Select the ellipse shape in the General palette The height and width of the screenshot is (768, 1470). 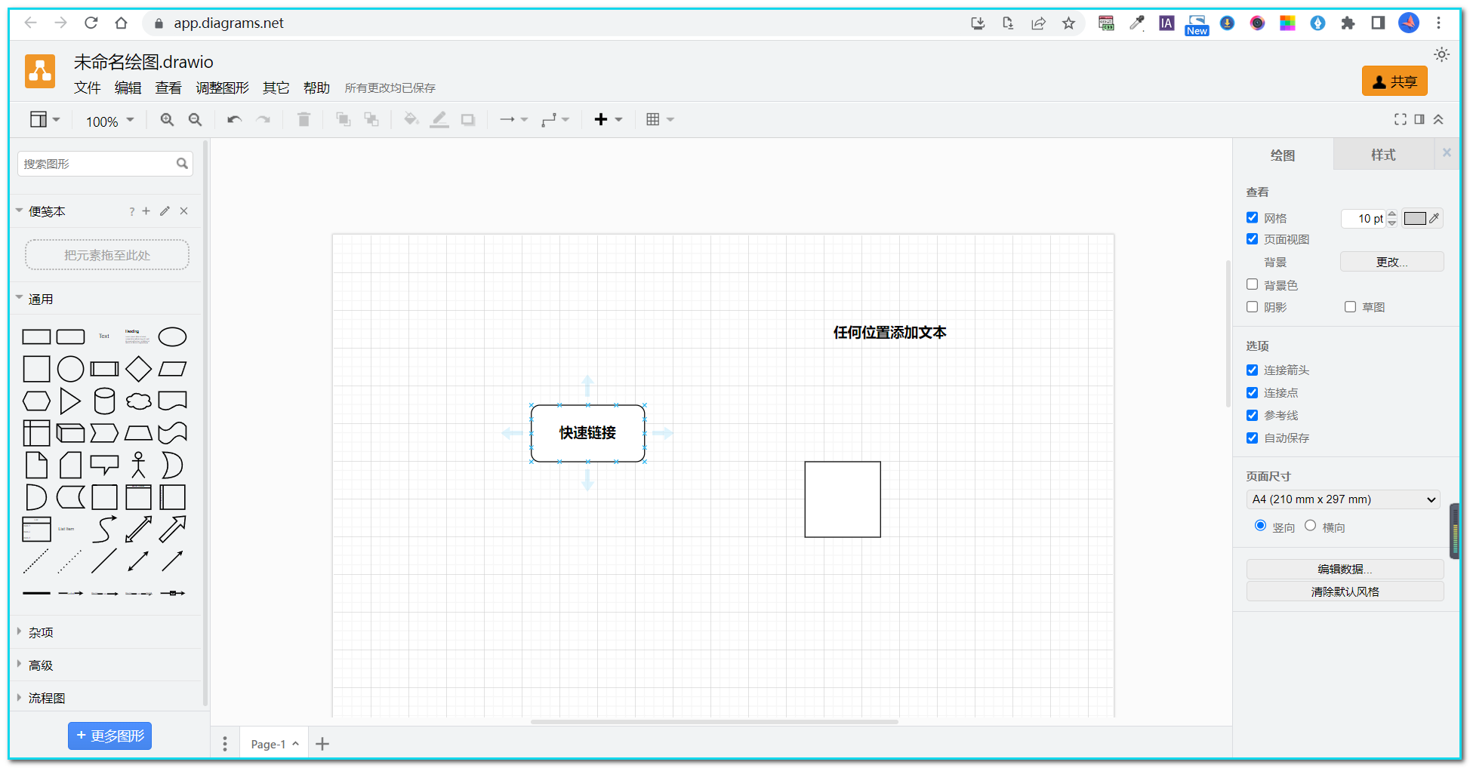[172, 336]
